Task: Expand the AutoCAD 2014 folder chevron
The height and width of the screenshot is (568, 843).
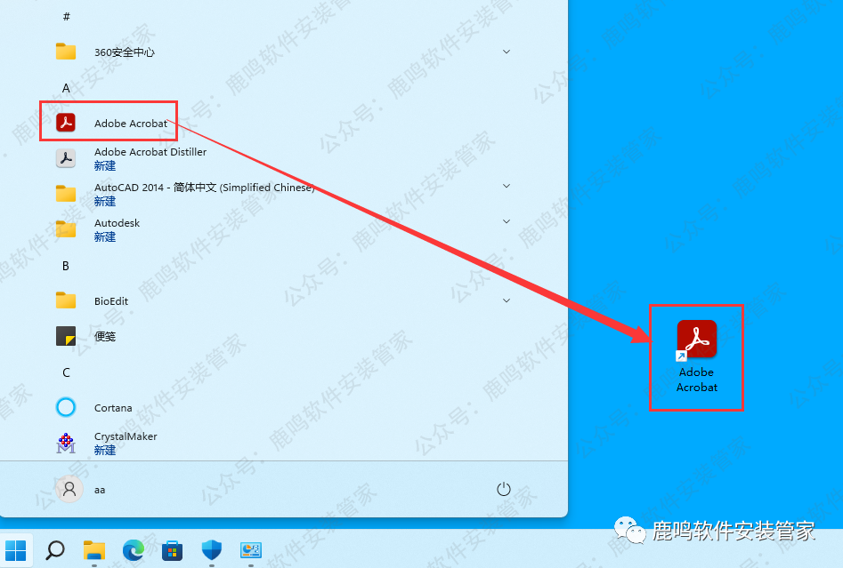Action: (507, 186)
